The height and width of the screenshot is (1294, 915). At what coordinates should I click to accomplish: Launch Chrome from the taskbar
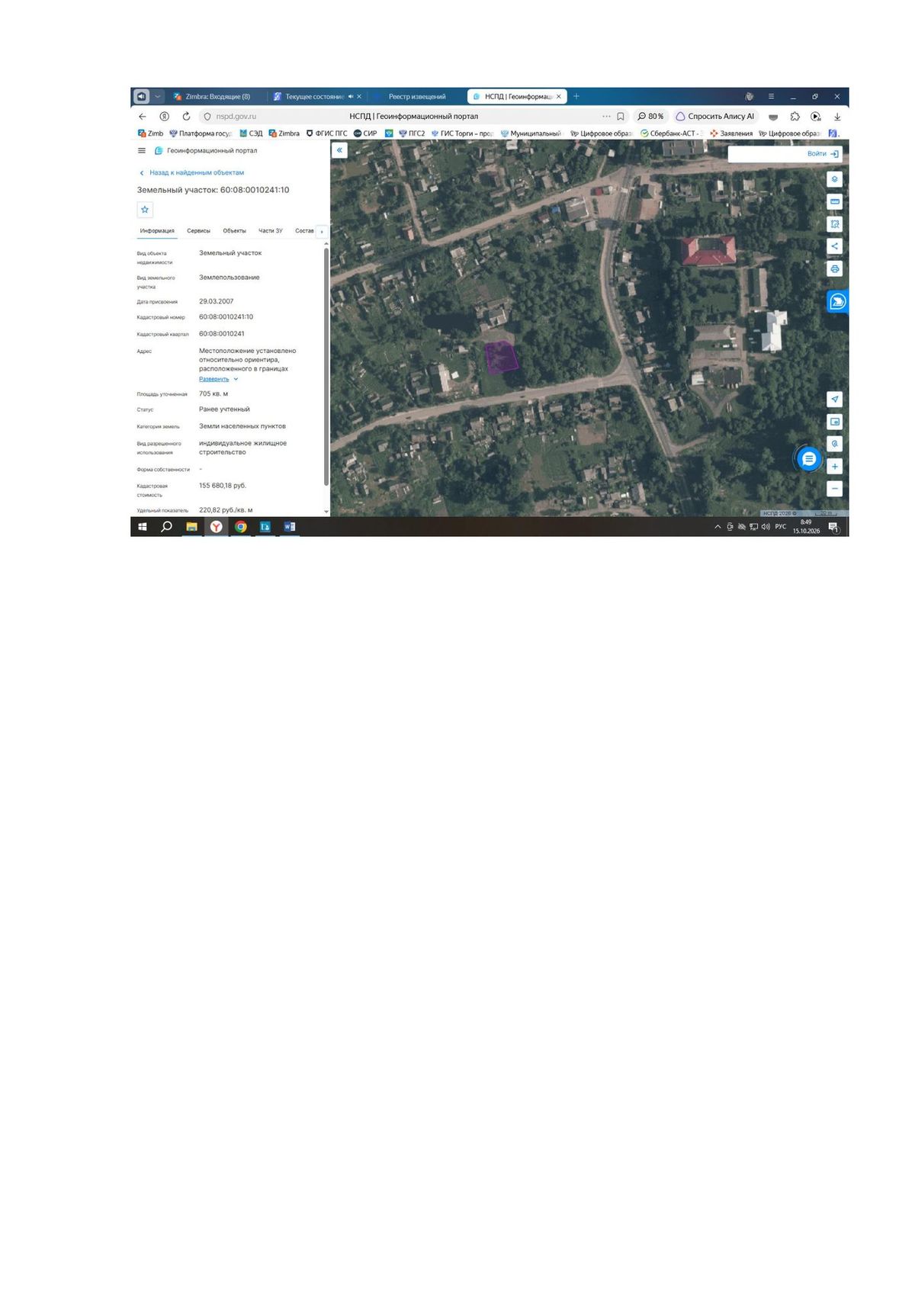241,527
